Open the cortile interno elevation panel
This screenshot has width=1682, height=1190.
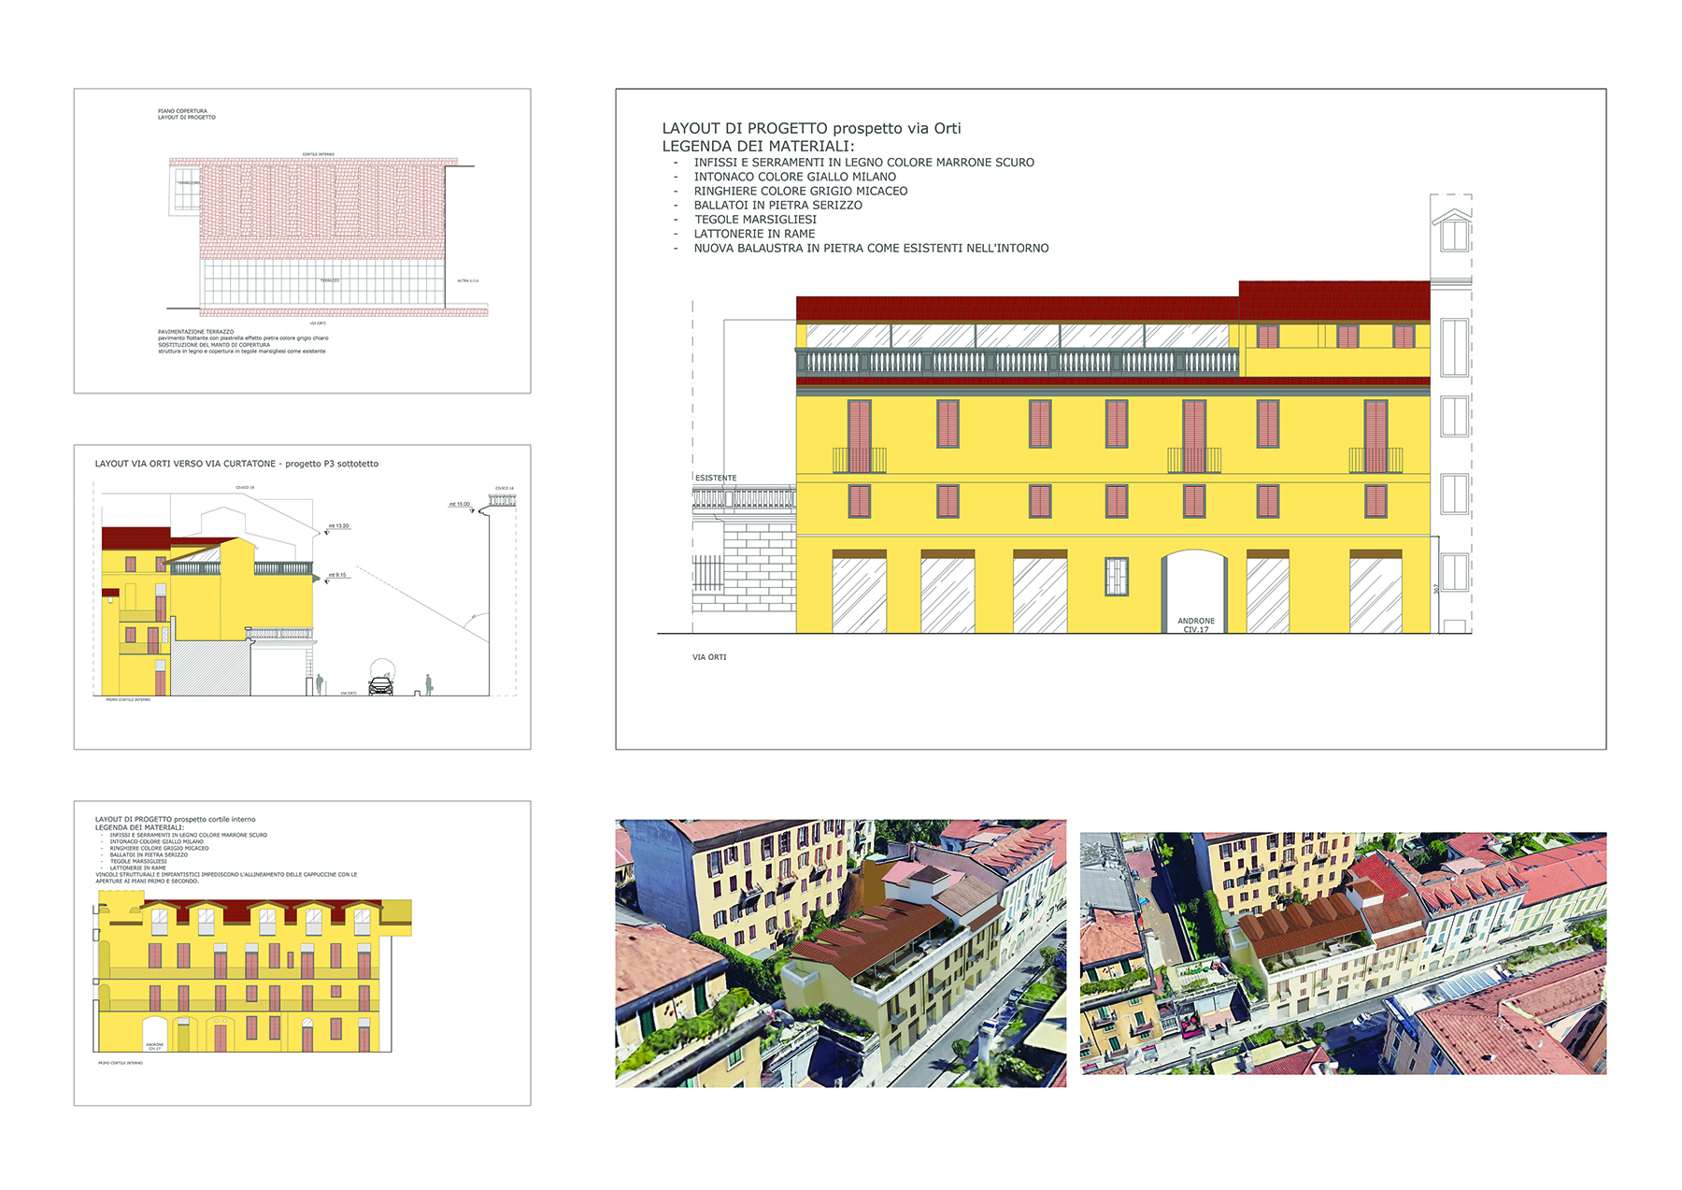coord(302,953)
